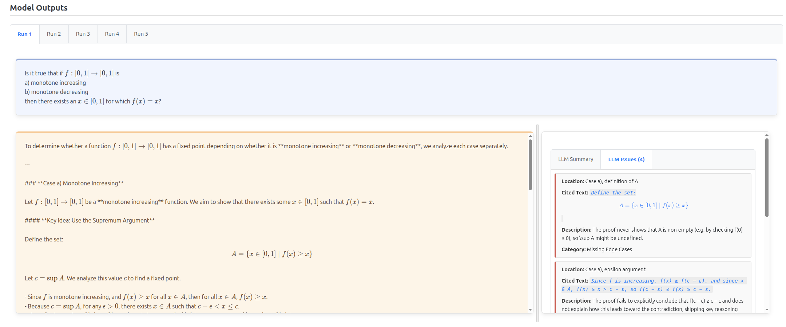Image resolution: width=786 pixels, height=327 pixels.
Task: Switch to the Run 1 tab
Action: pos(25,34)
